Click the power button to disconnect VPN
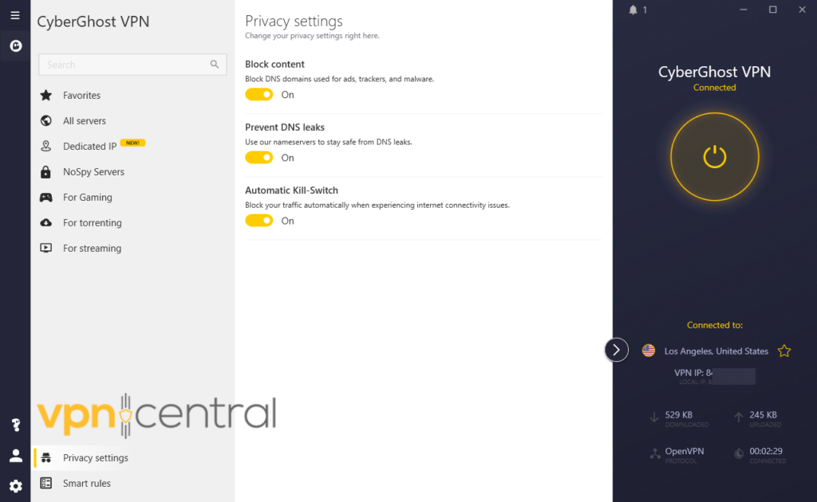The width and height of the screenshot is (817, 502). (x=714, y=156)
